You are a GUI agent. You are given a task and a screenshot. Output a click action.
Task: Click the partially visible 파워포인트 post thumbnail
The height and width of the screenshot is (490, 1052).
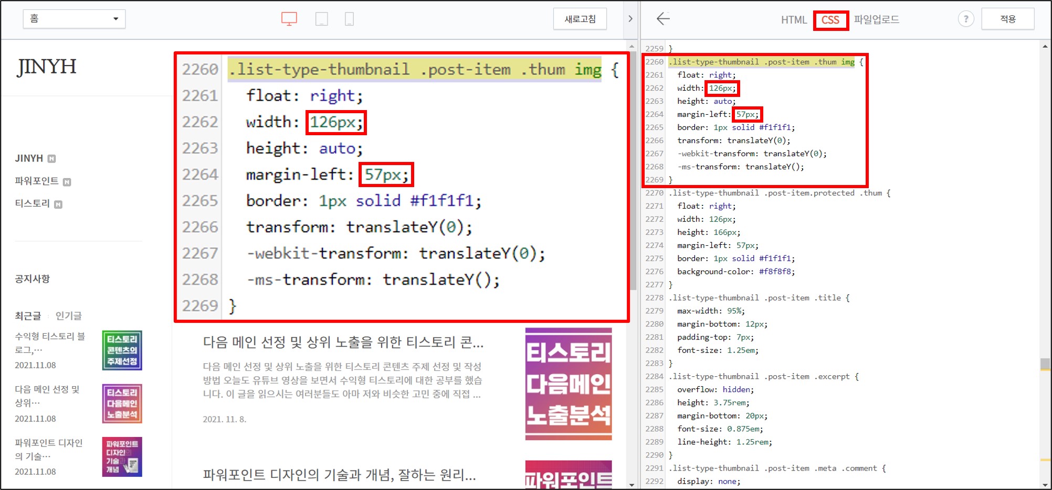point(569,475)
